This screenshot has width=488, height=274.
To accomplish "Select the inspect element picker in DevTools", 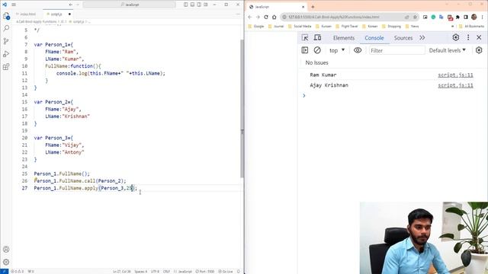I will tap(305, 37).
